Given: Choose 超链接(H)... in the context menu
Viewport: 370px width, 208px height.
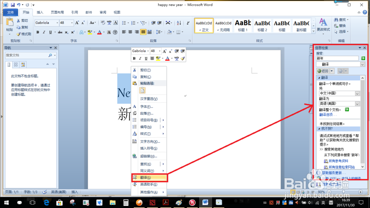Looking at the screenshot, I should tap(149, 156).
